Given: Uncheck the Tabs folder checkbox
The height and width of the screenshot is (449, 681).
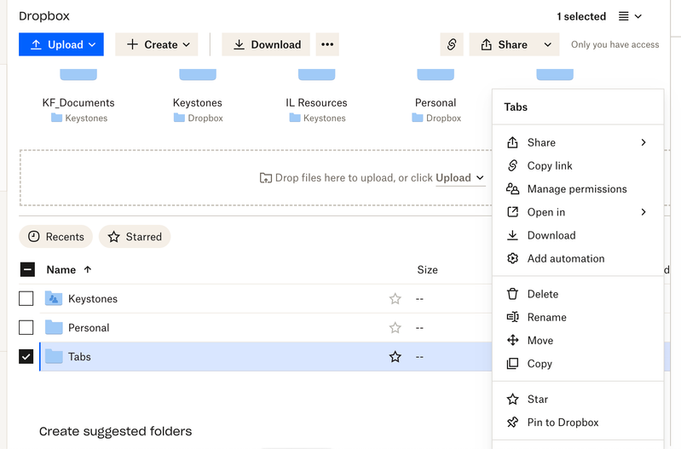Looking at the screenshot, I should pos(26,357).
